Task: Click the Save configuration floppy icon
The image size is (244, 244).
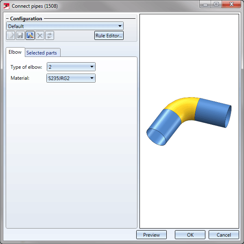Action: coord(20,35)
